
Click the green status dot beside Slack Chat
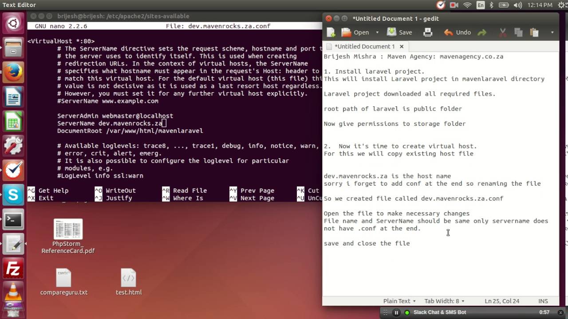point(407,313)
